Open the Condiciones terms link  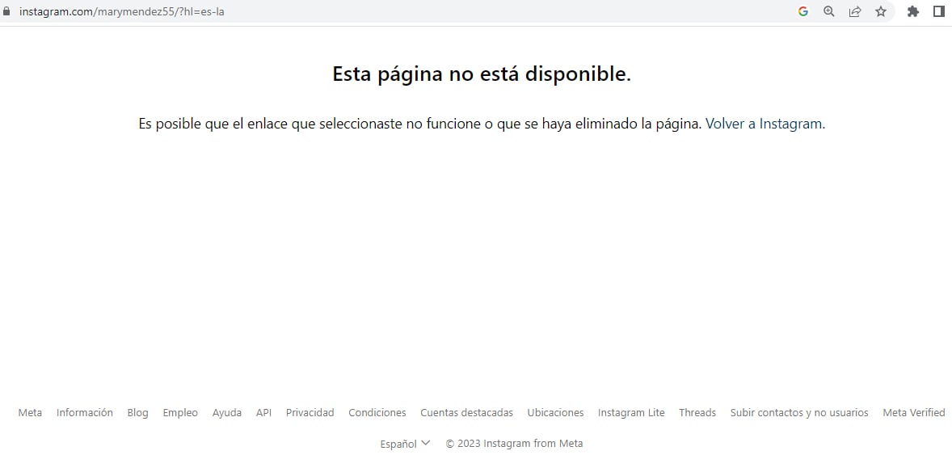point(377,412)
